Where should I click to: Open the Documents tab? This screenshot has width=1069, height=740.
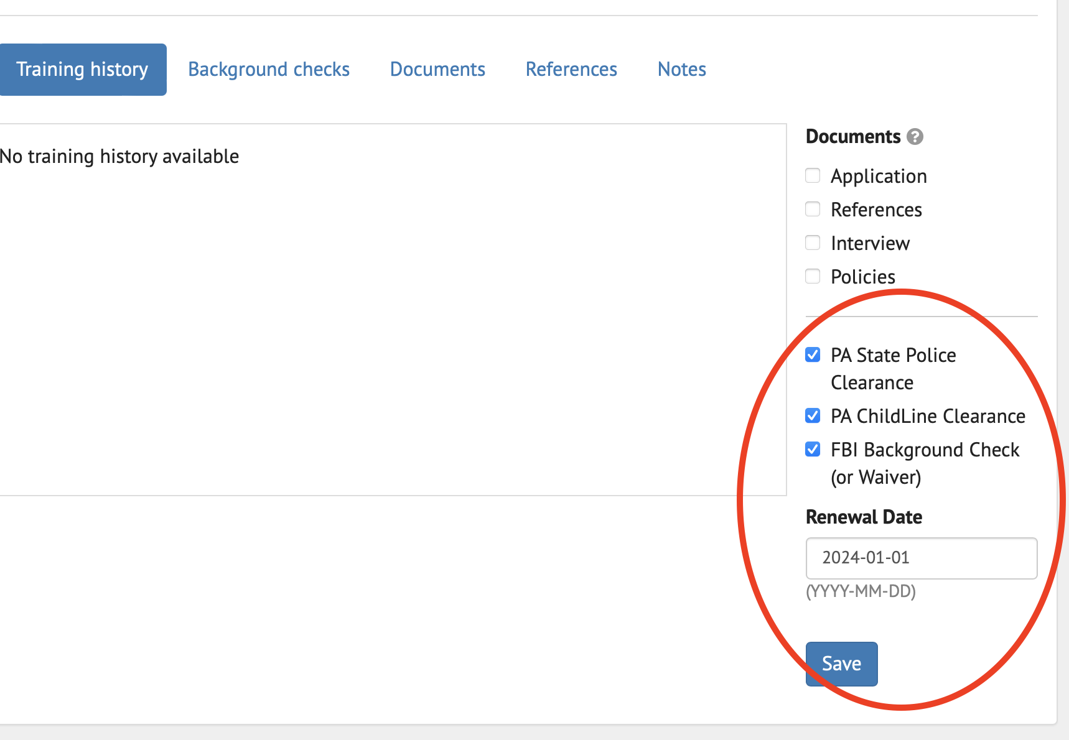tap(437, 70)
